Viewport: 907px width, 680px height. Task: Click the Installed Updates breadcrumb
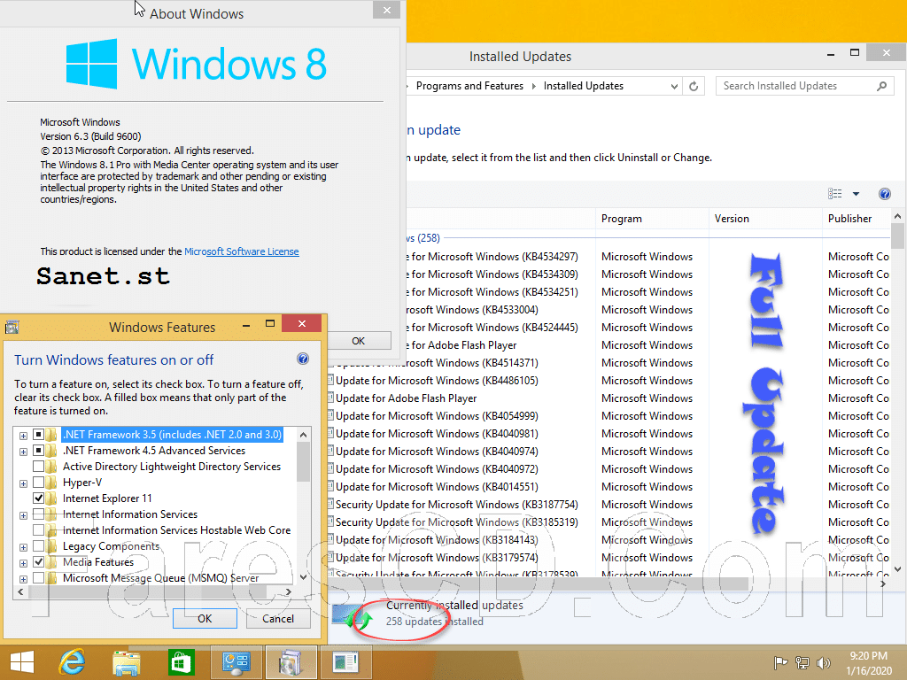pyautogui.click(x=584, y=86)
